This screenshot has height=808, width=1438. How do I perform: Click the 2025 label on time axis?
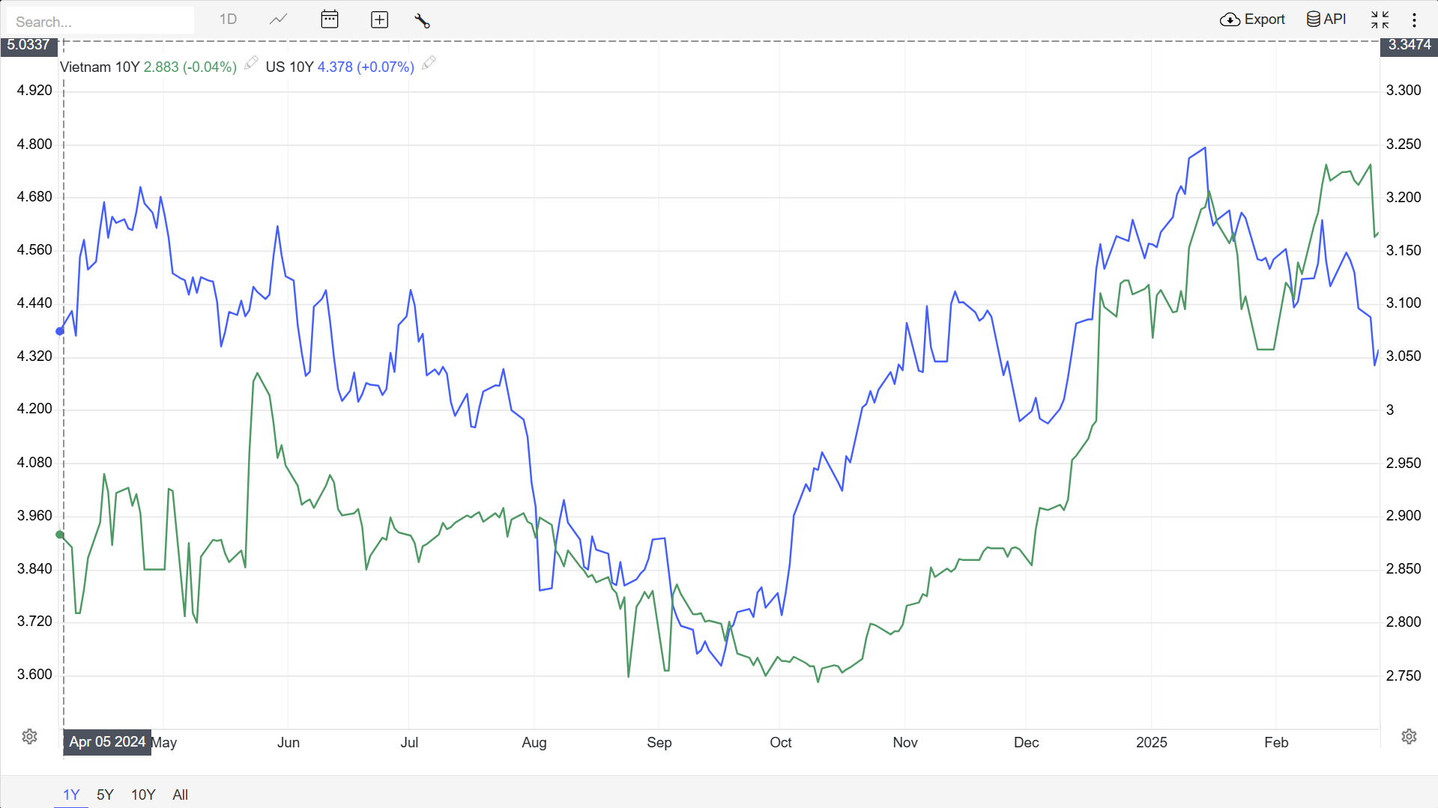coord(1151,742)
